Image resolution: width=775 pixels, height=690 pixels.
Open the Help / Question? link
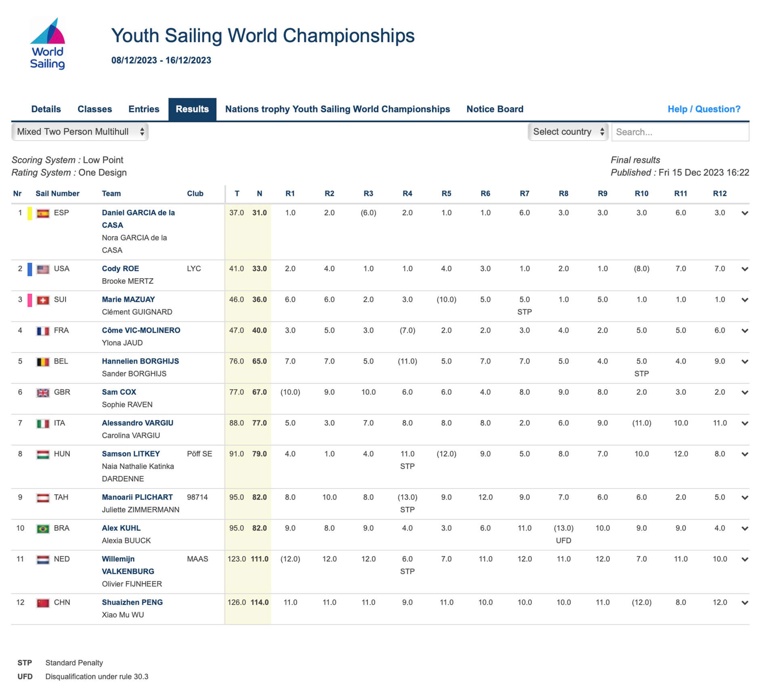pos(704,109)
